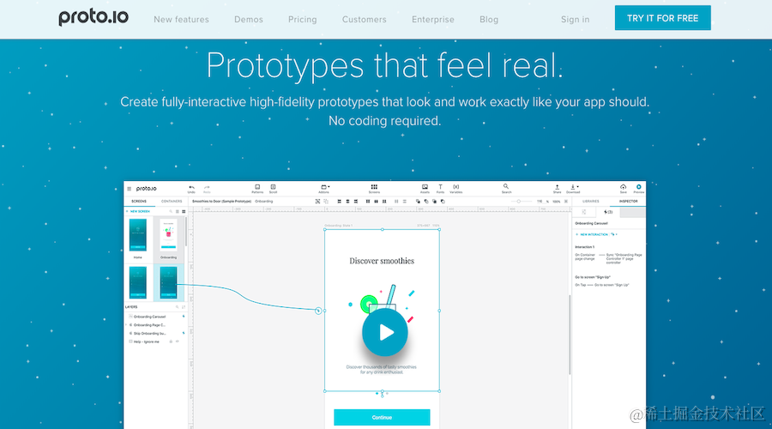Toggle the lock on Help - Ignore me layer
Image resolution: width=772 pixels, height=429 pixels.
(171, 341)
